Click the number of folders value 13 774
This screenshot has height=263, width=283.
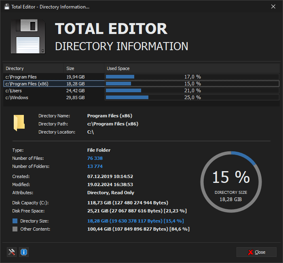[95, 166]
